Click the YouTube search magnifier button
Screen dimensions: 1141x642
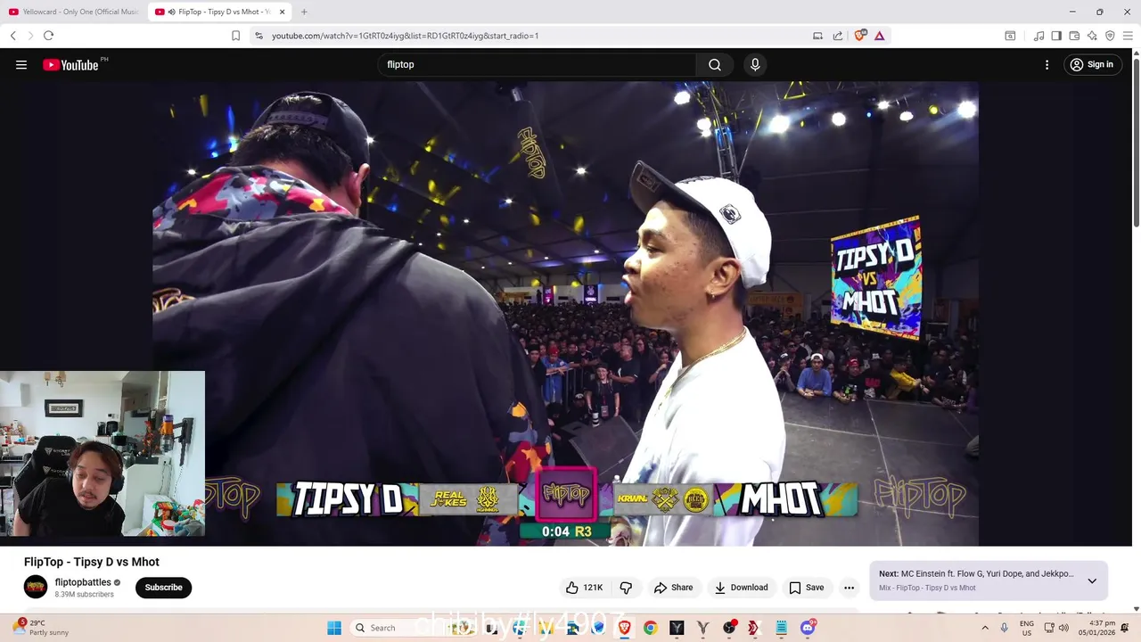pyautogui.click(x=715, y=64)
